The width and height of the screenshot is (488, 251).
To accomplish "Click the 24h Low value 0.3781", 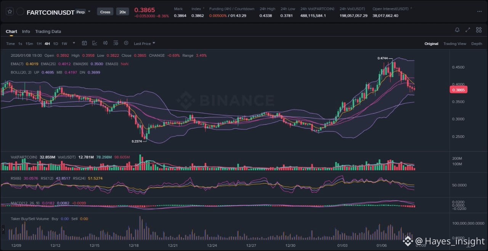I will click(x=287, y=16).
